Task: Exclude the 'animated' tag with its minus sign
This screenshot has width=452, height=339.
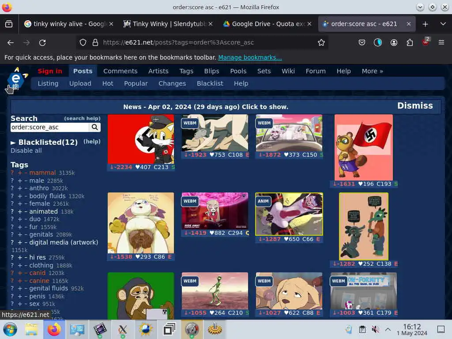Action: [26, 211]
